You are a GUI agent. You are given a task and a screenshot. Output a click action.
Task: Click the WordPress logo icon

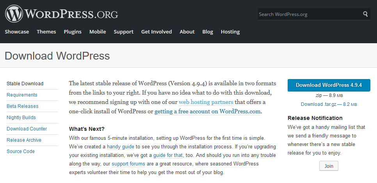coord(14,14)
